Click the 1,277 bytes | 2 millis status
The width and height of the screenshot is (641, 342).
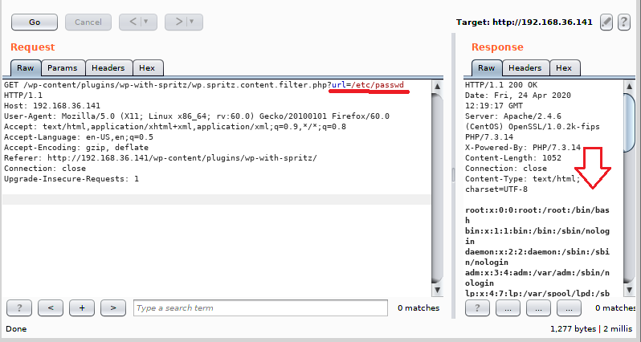click(x=593, y=328)
